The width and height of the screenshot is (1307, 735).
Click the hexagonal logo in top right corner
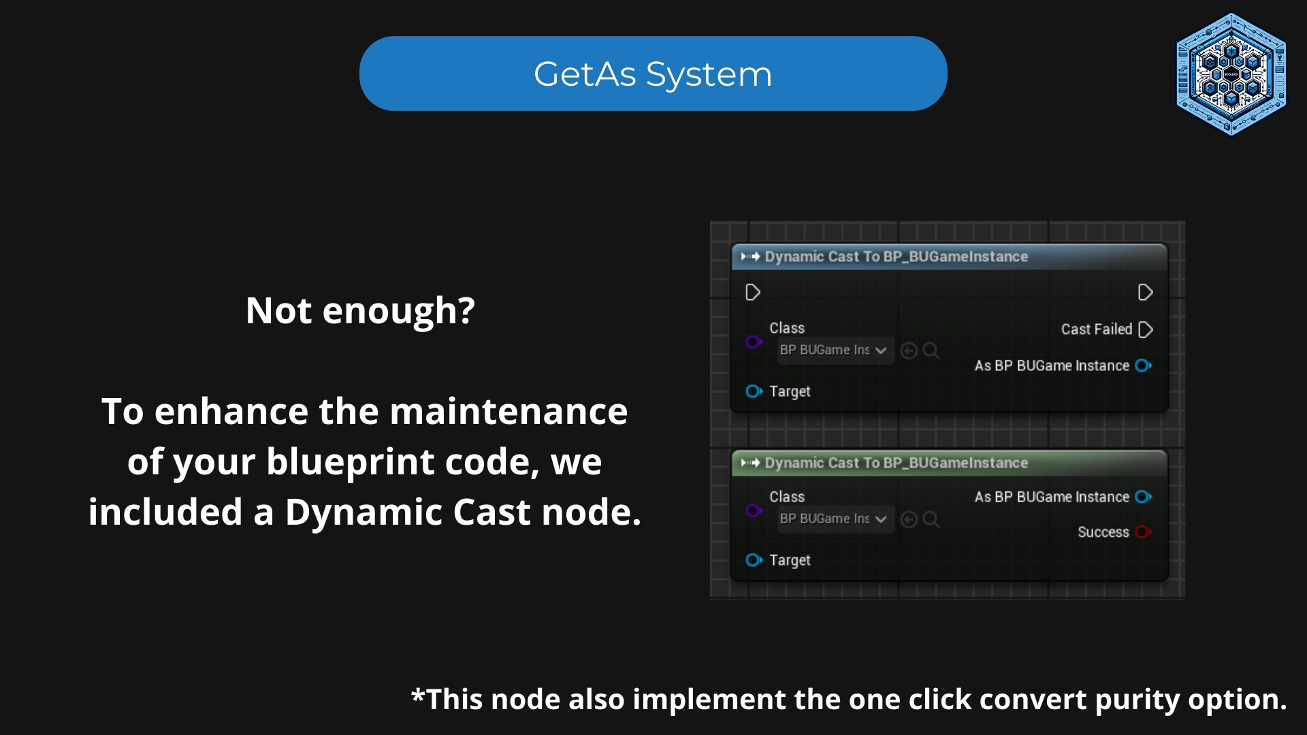click(x=1231, y=76)
